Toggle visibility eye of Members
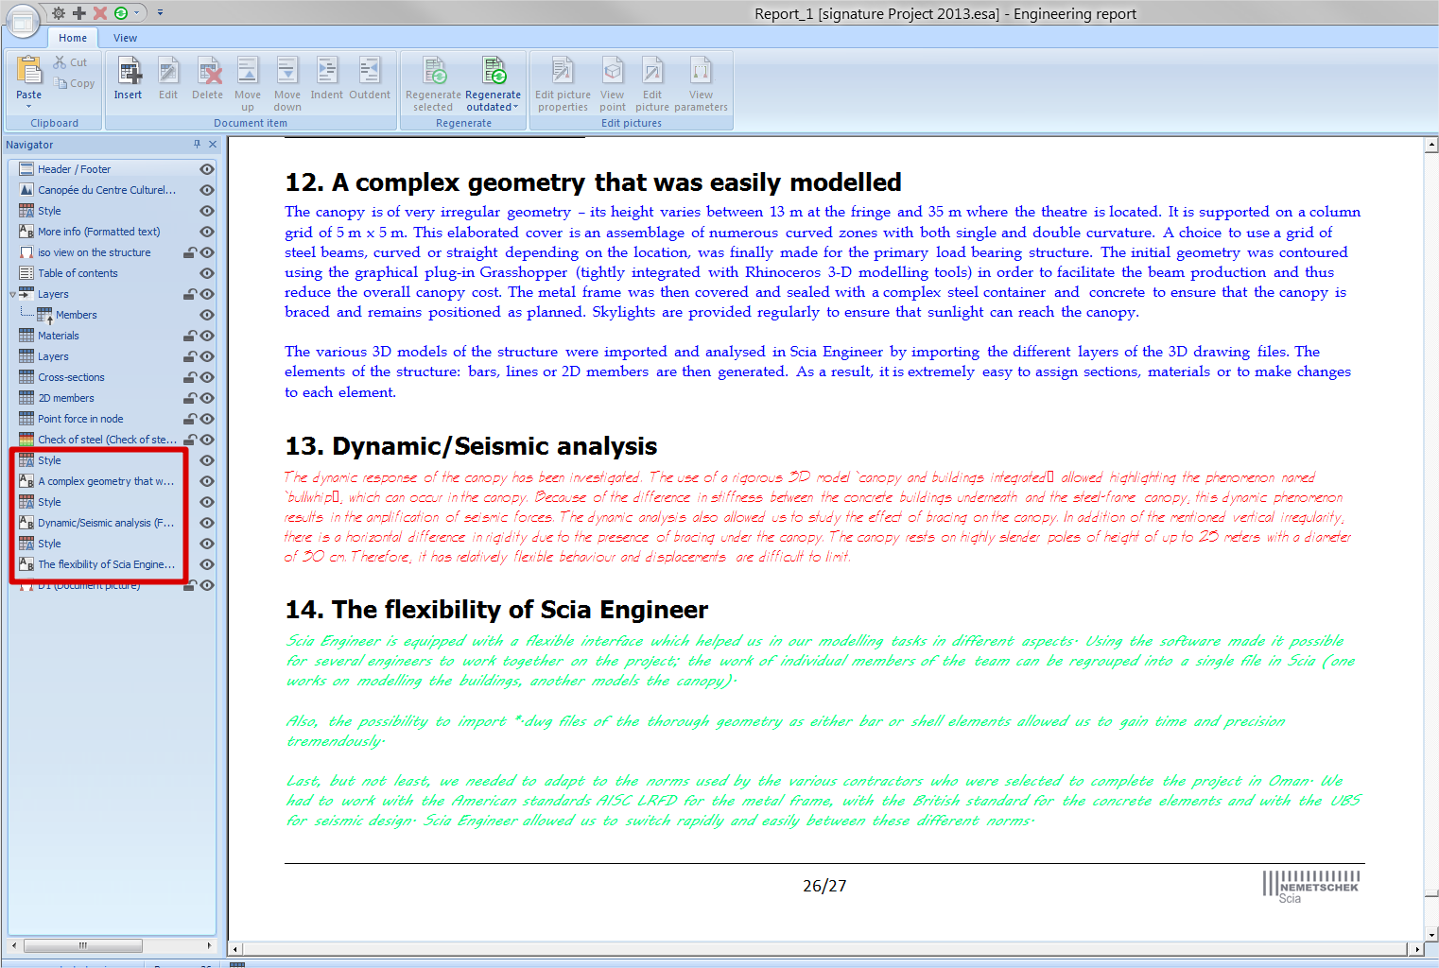 pyautogui.click(x=207, y=315)
